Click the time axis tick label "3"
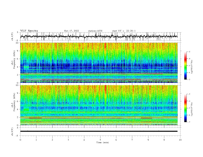Image resolution: width=203 pixels, height=157 pixels. tap(68, 140)
